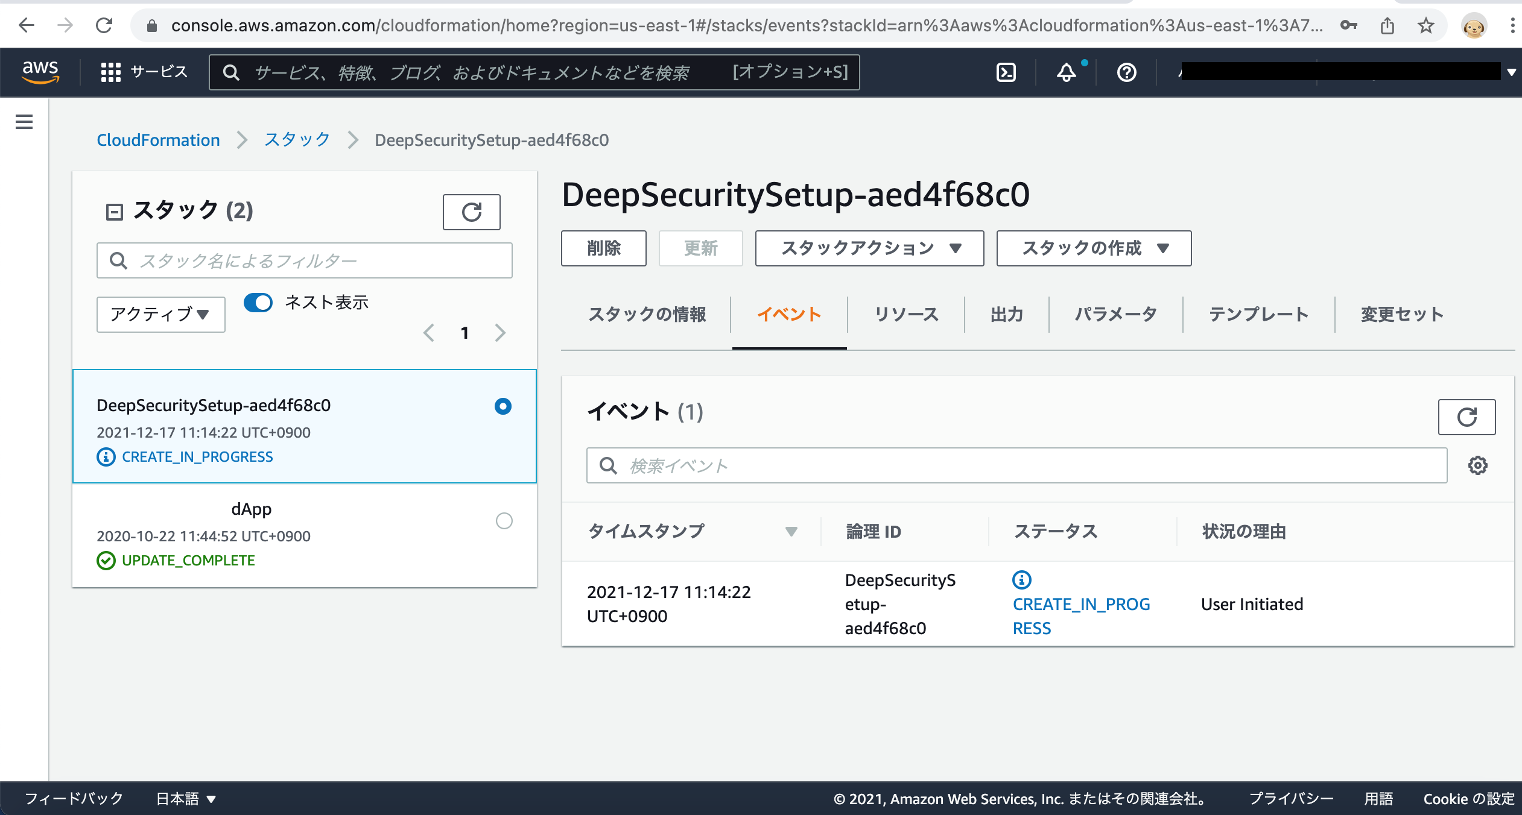Switch to 出力 tab
The height and width of the screenshot is (815, 1522).
click(1006, 314)
